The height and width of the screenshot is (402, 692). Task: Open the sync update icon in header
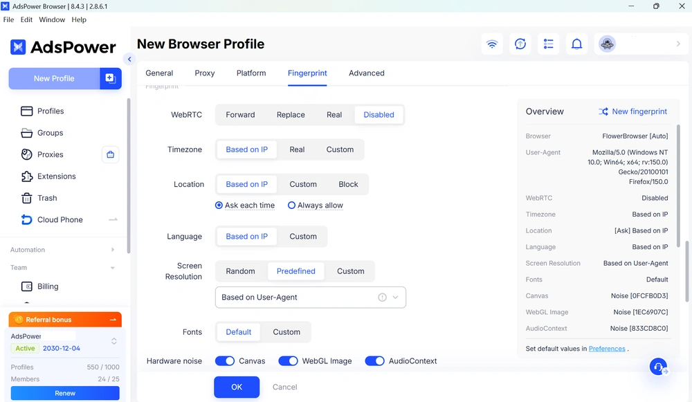click(x=520, y=44)
